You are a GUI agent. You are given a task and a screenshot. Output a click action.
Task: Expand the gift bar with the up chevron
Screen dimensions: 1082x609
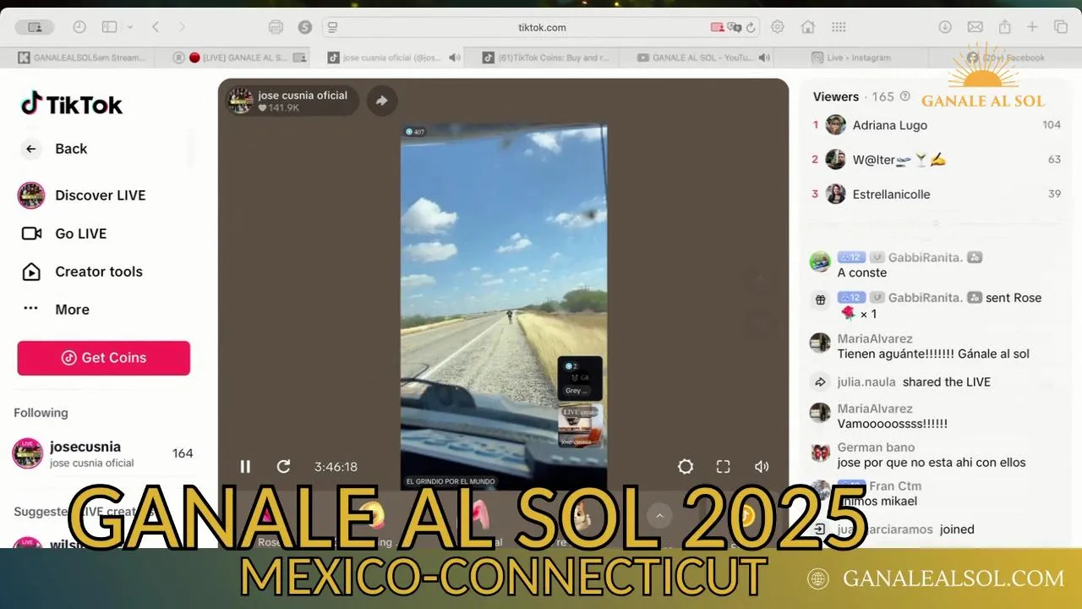[x=659, y=515]
